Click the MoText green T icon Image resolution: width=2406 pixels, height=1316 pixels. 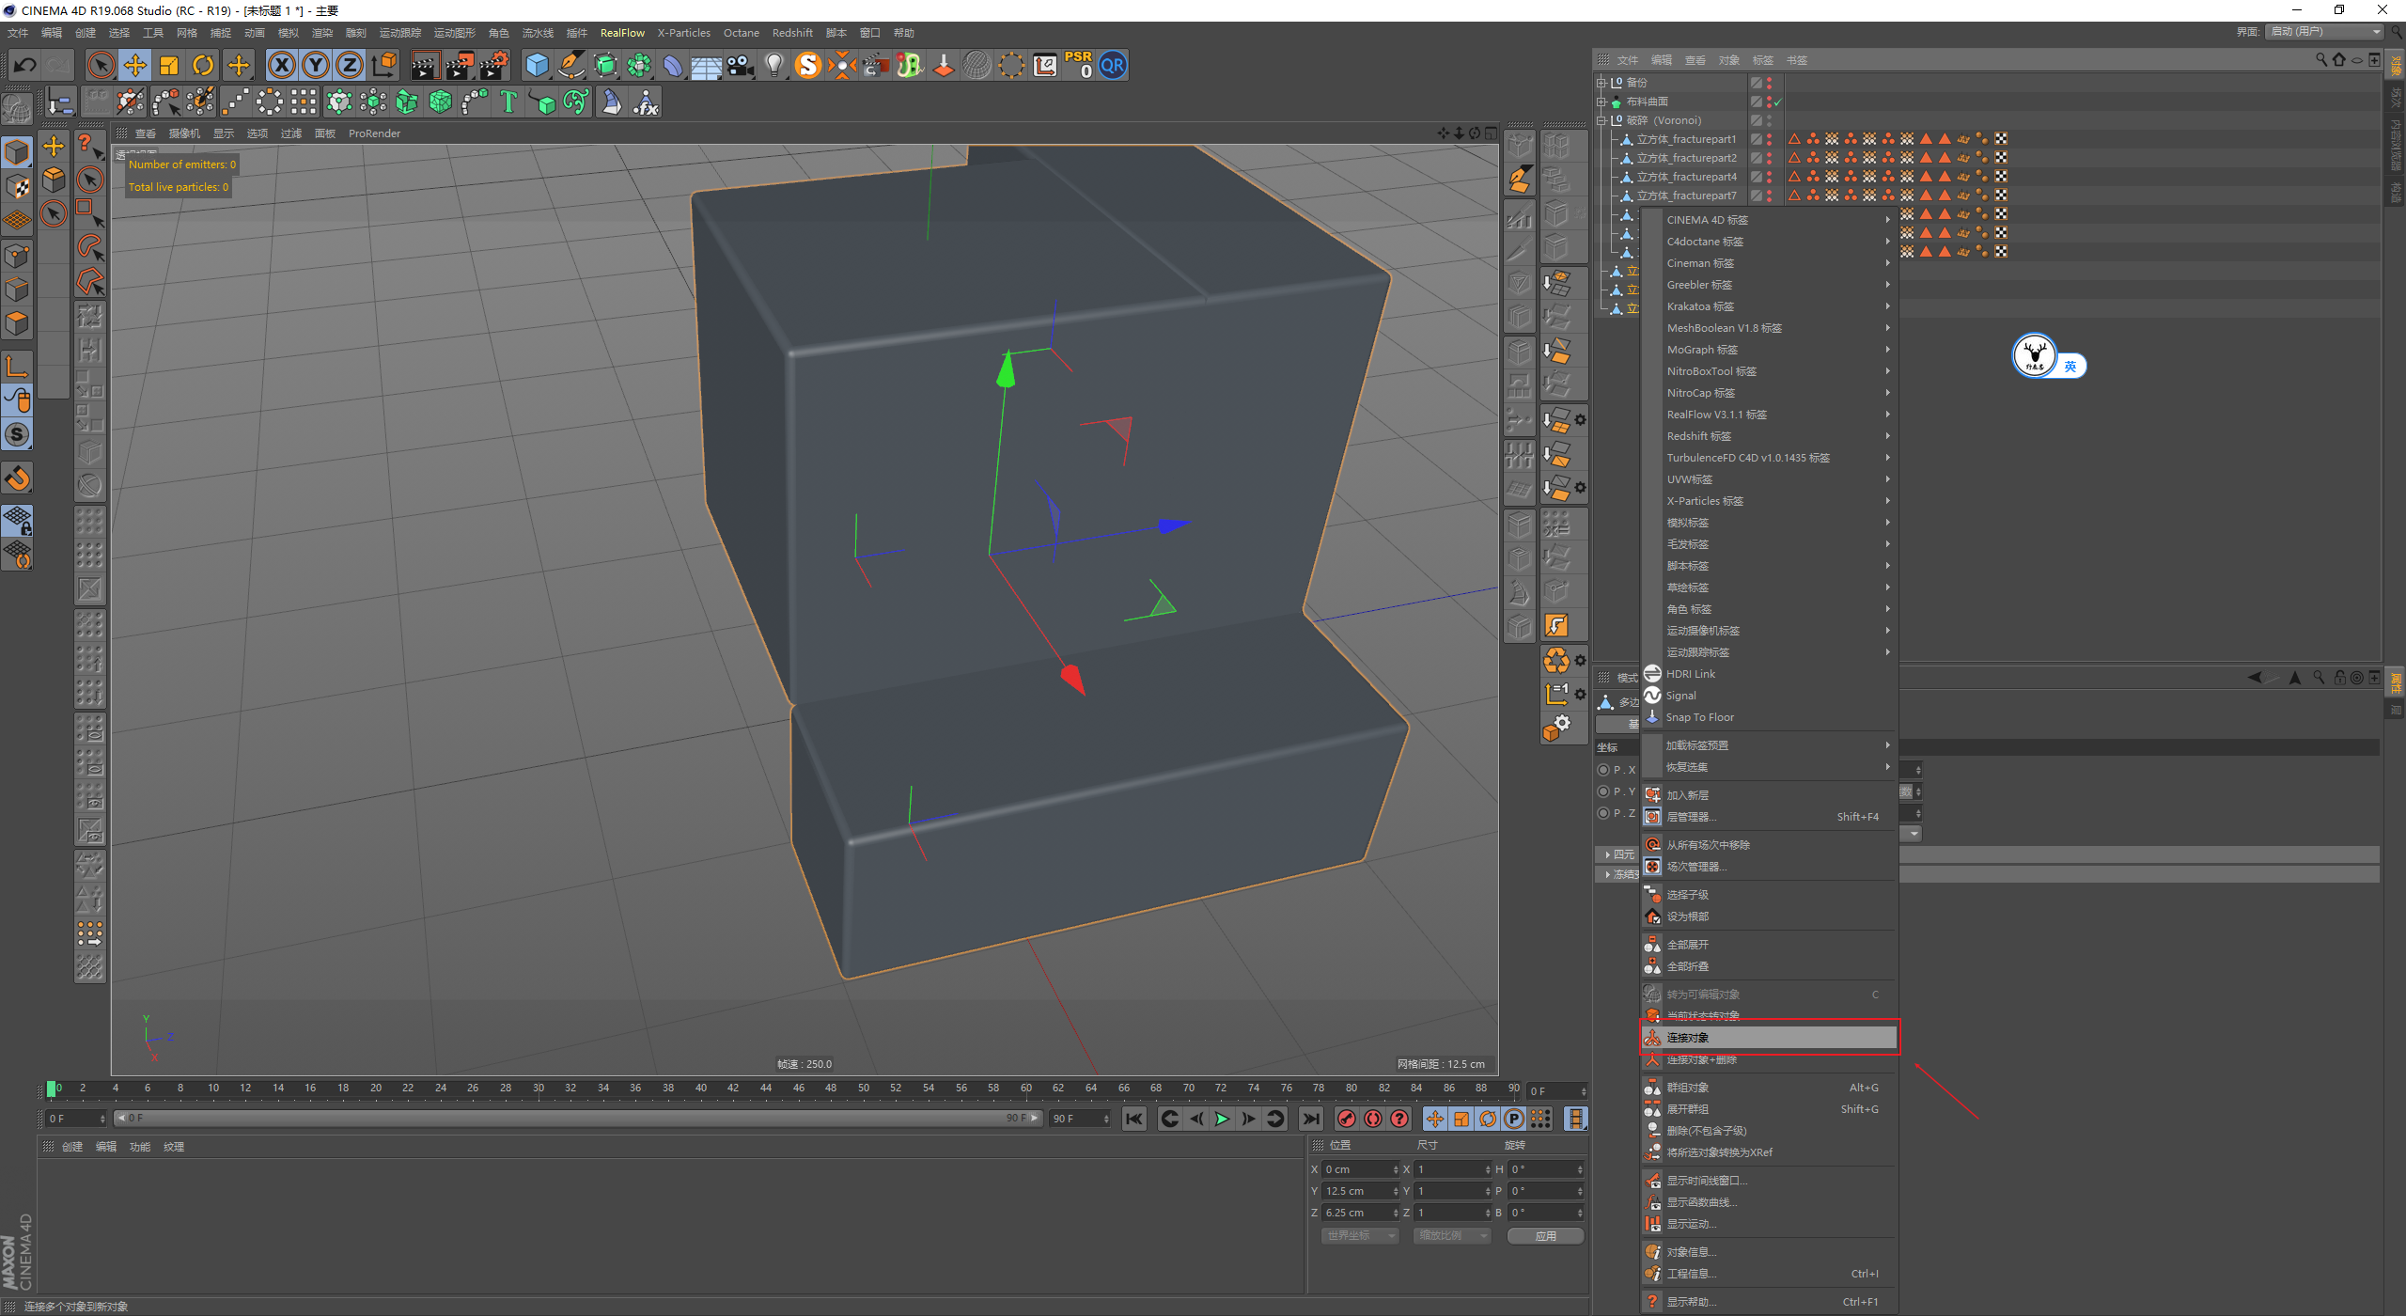508,102
